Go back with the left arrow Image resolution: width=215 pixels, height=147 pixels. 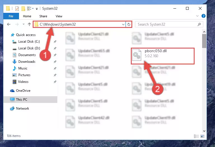(9, 24)
